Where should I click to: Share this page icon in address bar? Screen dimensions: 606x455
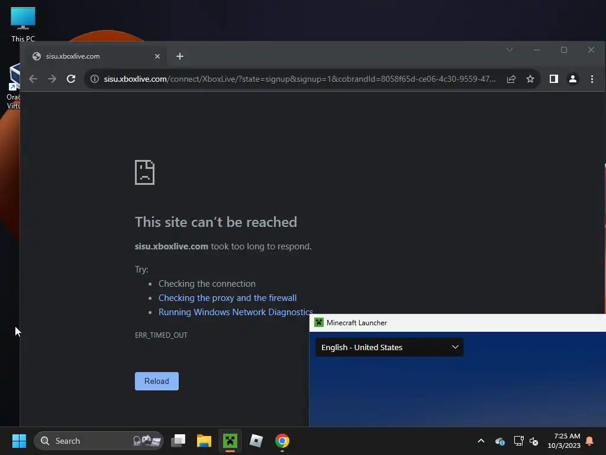click(511, 79)
